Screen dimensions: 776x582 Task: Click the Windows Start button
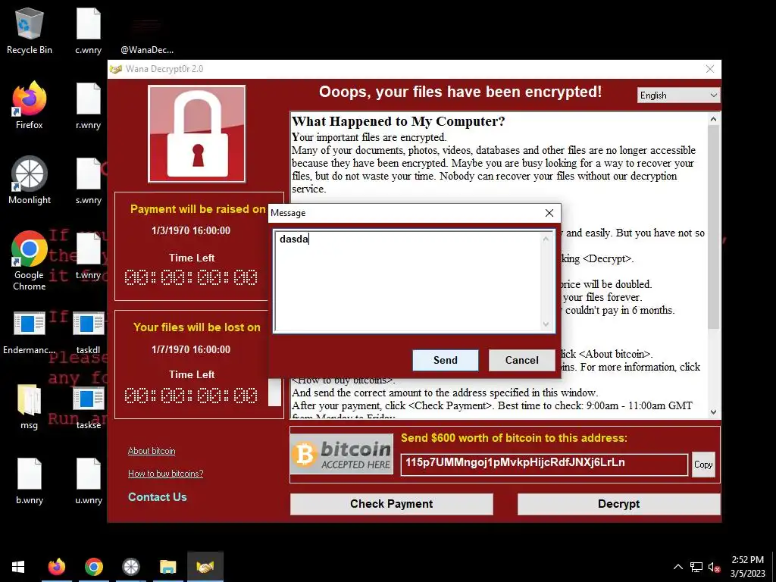click(18, 567)
